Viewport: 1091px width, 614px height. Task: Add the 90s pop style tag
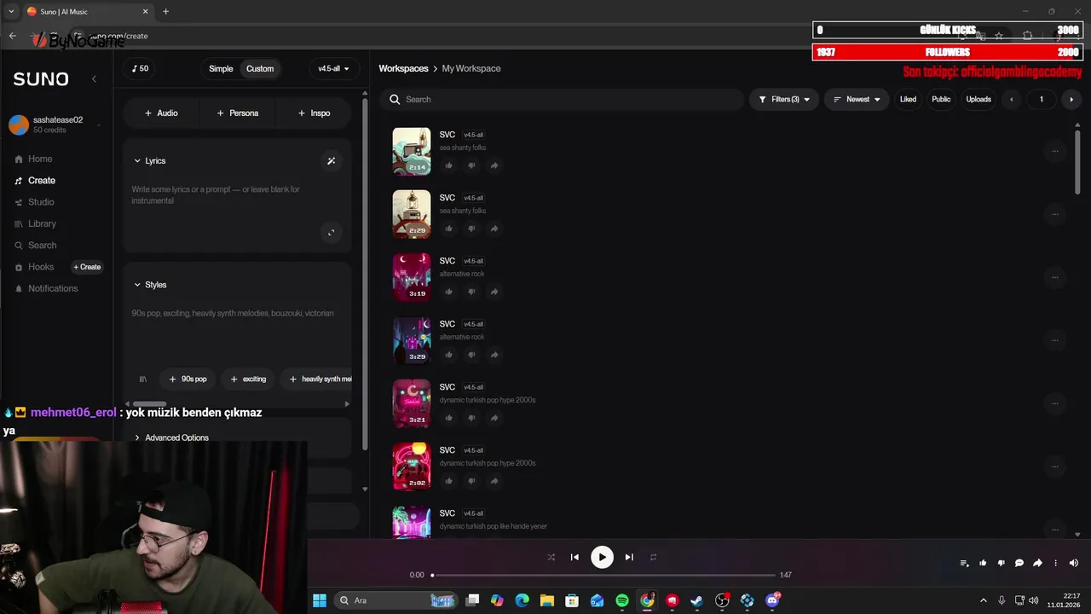click(x=188, y=379)
